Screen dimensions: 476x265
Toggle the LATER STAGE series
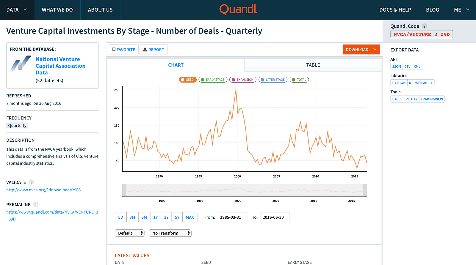[273, 80]
